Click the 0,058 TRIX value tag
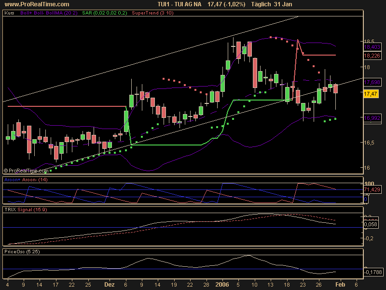 point(371,224)
